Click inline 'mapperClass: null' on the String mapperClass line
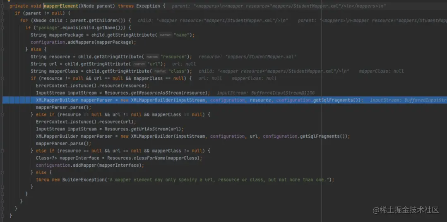 coord(382,71)
